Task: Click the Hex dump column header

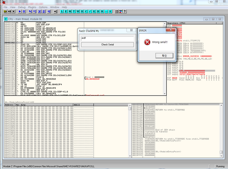Action: 44,105
